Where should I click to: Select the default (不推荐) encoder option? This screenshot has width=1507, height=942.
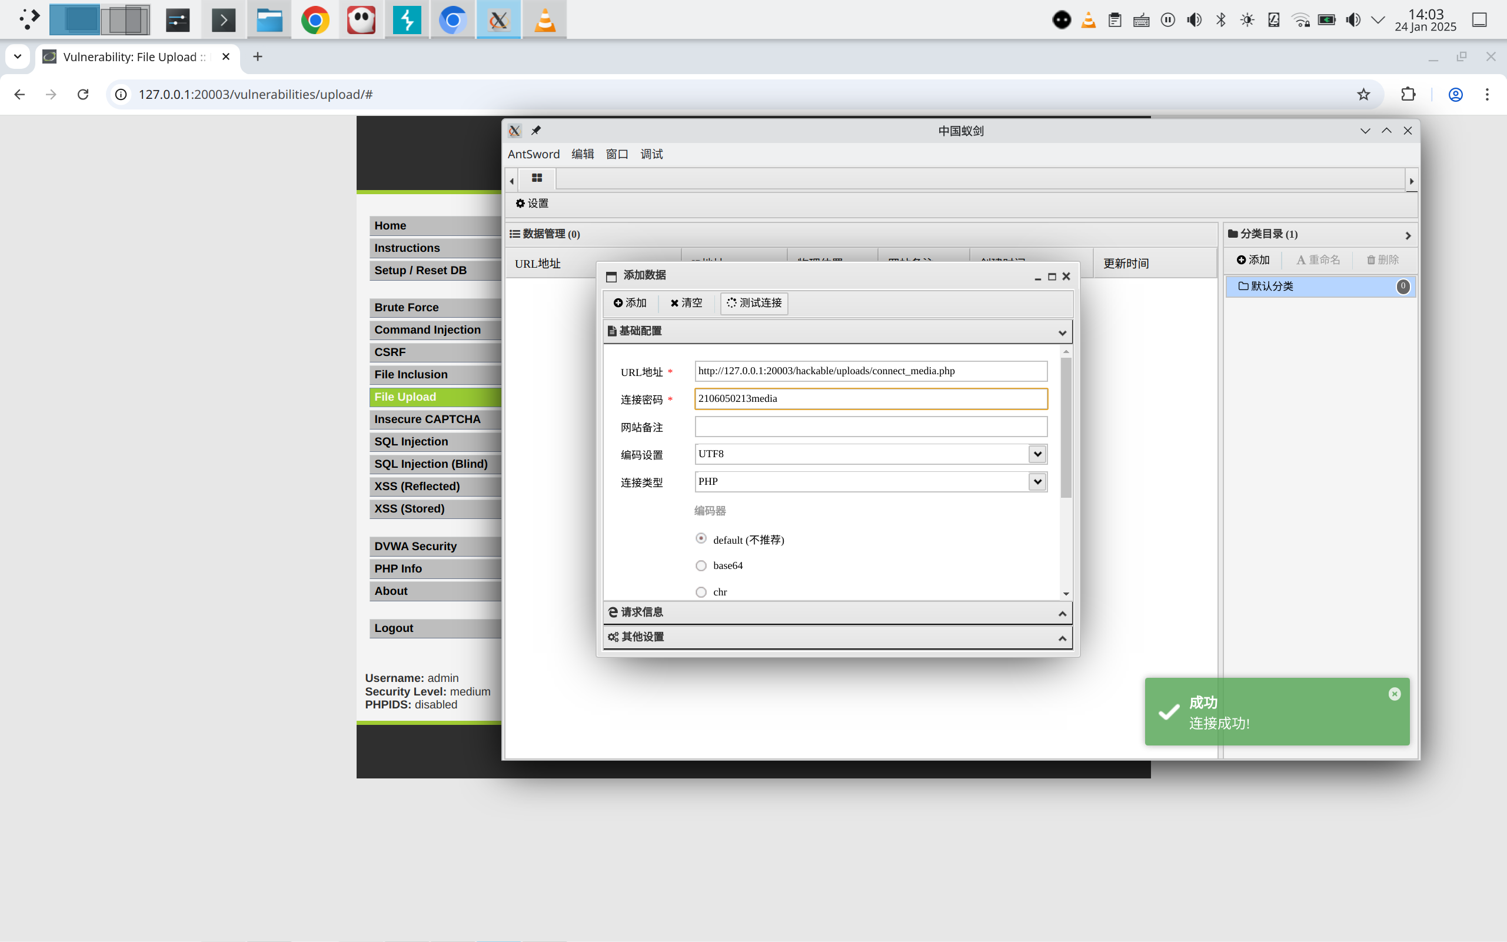pyautogui.click(x=701, y=538)
